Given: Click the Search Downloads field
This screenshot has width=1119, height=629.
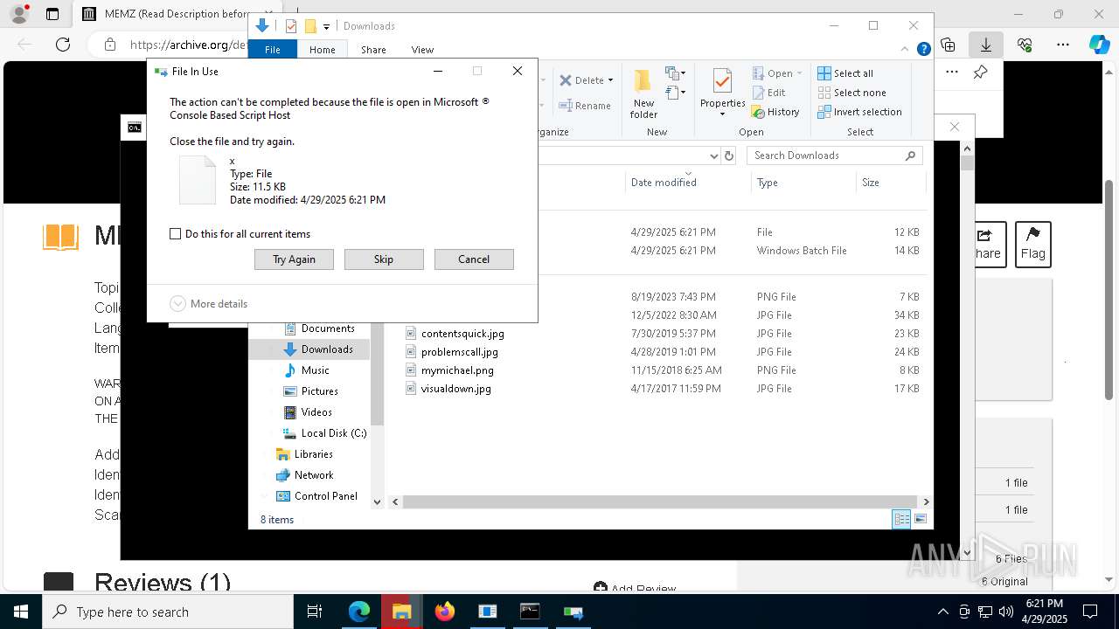Looking at the screenshot, I should pyautogui.click(x=834, y=156).
